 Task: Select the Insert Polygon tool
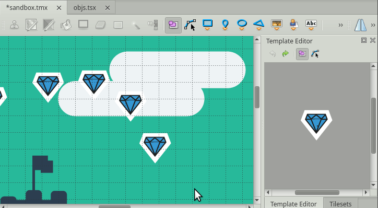click(x=259, y=25)
